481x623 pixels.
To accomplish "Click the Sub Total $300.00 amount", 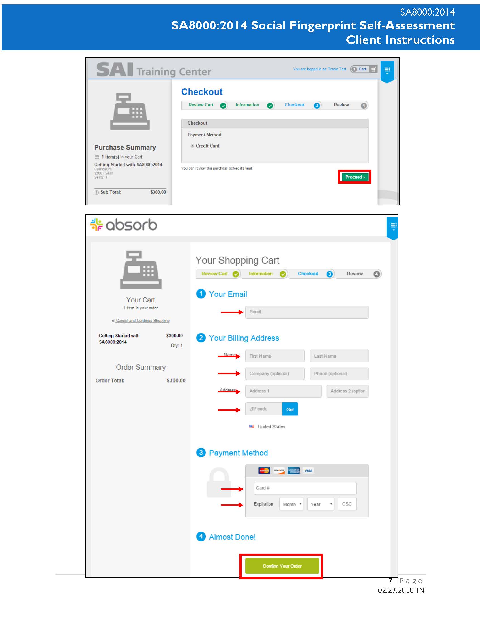I will coord(158,192).
